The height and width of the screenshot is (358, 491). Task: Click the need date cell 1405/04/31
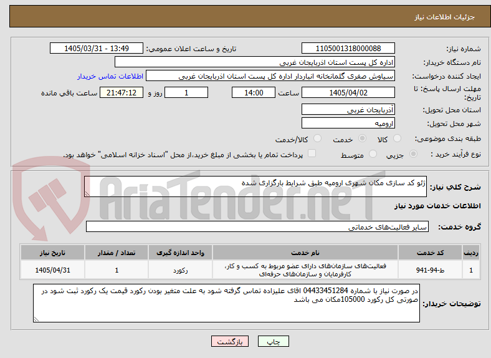(52, 270)
